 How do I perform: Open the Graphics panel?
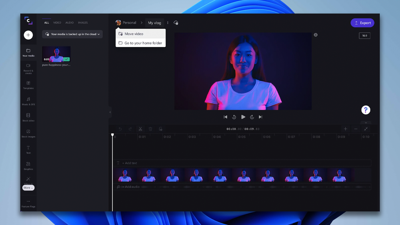(x=28, y=166)
